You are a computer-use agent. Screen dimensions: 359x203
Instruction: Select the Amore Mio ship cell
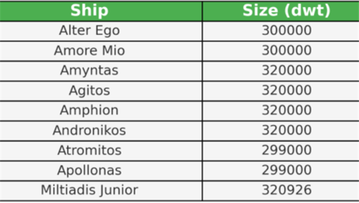coord(101,51)
